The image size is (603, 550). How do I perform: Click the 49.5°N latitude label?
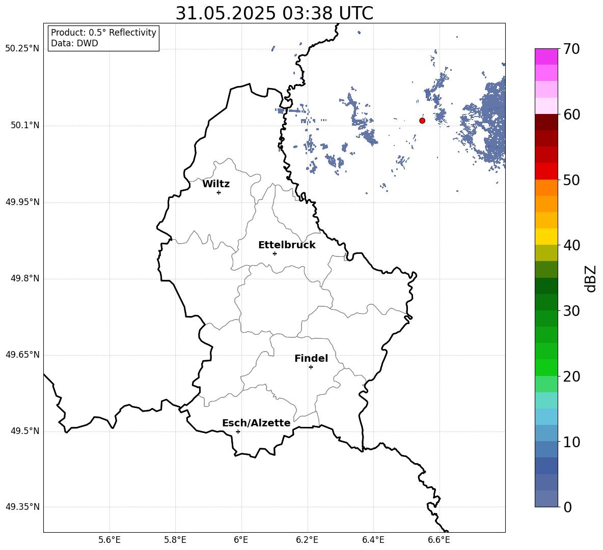(25, 431)
